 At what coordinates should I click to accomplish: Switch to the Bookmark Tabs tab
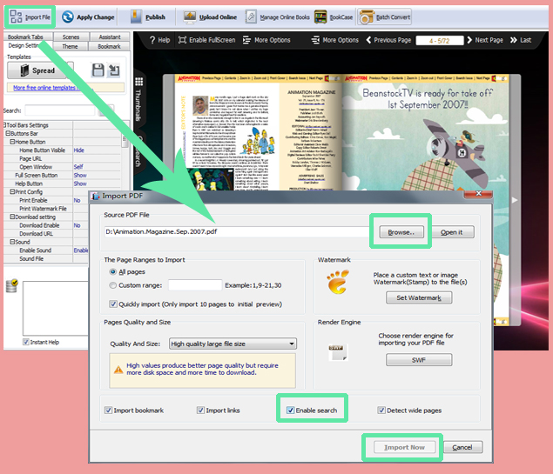26,37
